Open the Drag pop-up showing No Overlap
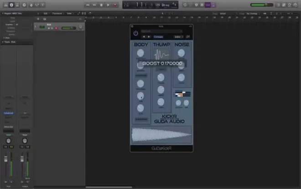Screen dimensions: 301x189 coord(253,14)
